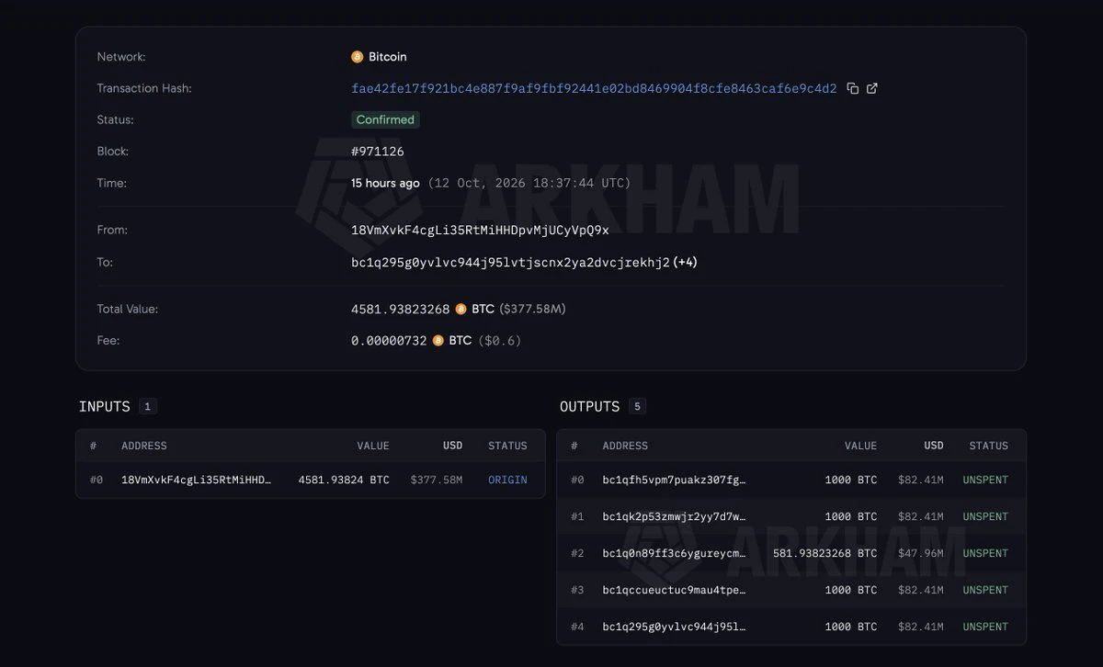Click the UNSPENT status of output #0

point(985,480)
